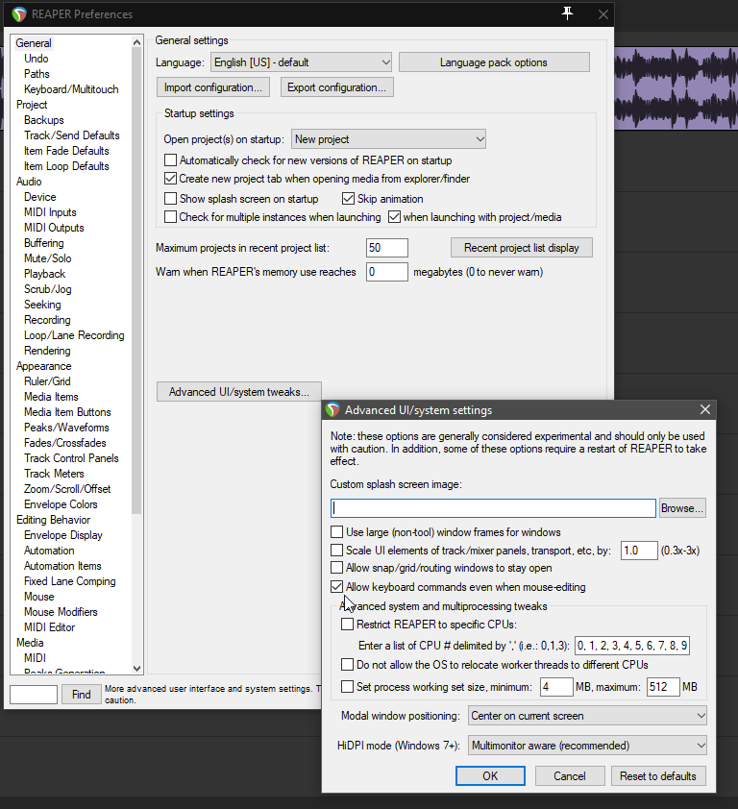This screenshot has width=738, height=809.
Task: Select the Project category
Action: (32, 105)
